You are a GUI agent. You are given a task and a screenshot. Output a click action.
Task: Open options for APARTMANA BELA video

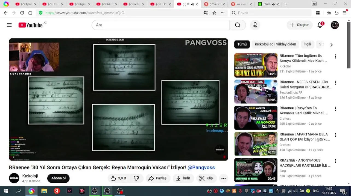pos(335,135)
